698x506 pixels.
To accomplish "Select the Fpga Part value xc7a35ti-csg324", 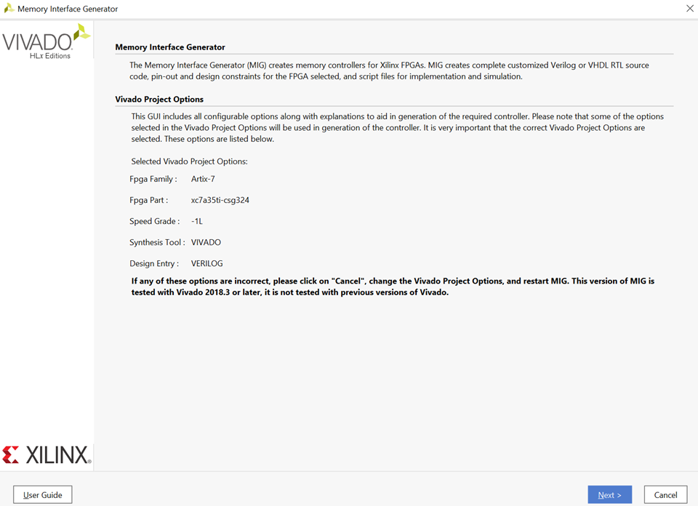I will (220, 200).
